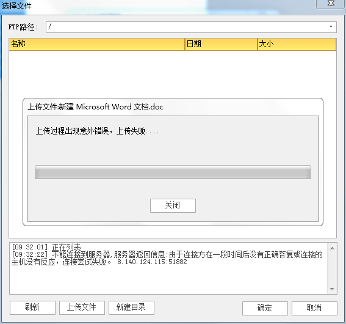The height and width of the screenshot is (324, 346).
Task: Click the 上传文件 upload button
Action: pos(82,307)
